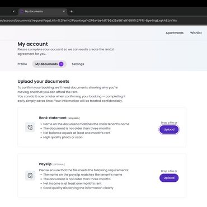Click the Bank statement document icon
Viewport: 207px width, 207px height.
(x=30, y=128)
